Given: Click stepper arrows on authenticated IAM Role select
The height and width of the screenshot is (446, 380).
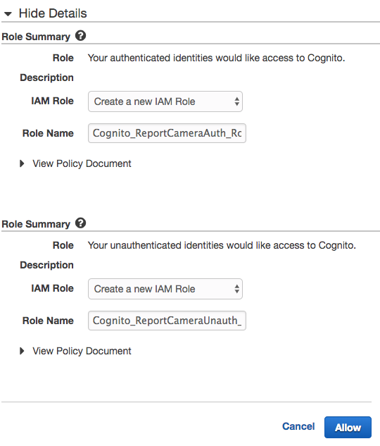Looking at the screenshot, I should pos(236,101).
